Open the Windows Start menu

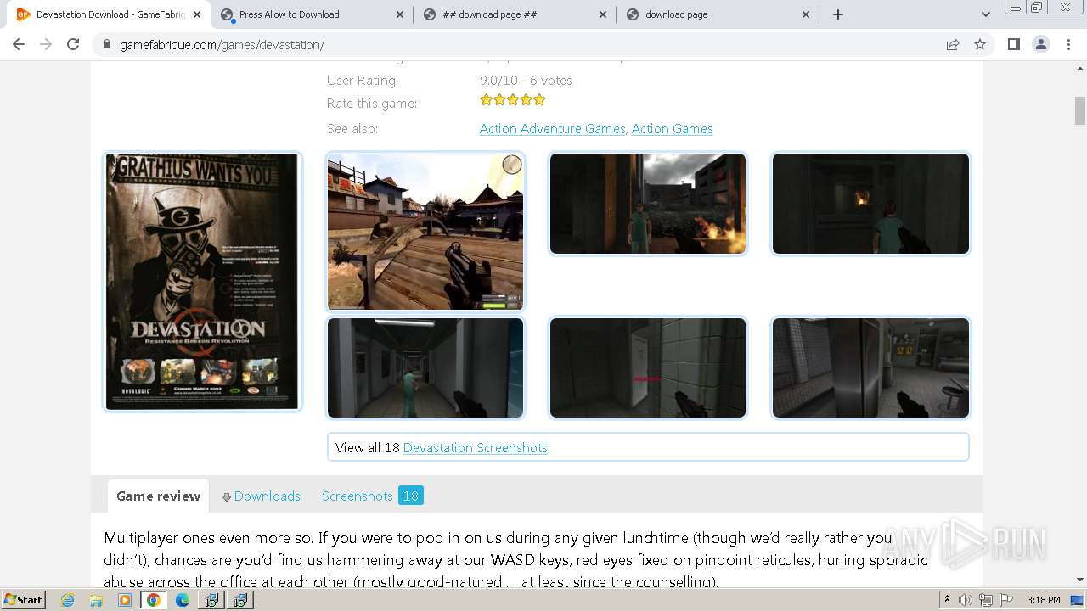coord(24,600)
